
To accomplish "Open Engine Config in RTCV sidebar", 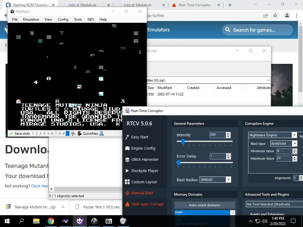I will 141,148.
